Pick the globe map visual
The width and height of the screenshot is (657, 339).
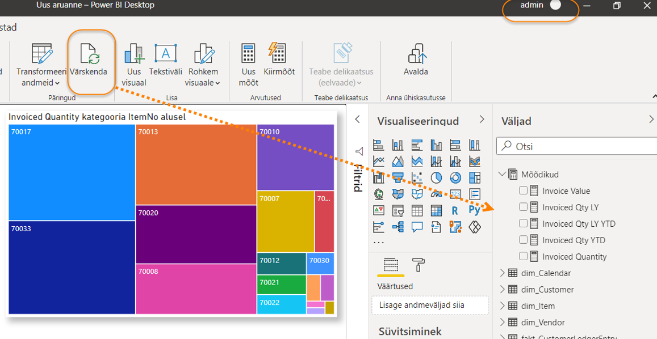click(378, 194)
